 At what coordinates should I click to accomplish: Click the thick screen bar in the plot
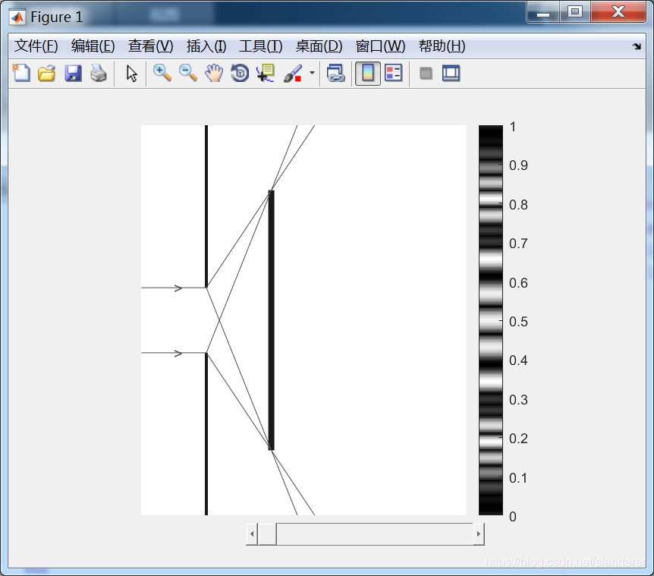[x=271, y=320]
